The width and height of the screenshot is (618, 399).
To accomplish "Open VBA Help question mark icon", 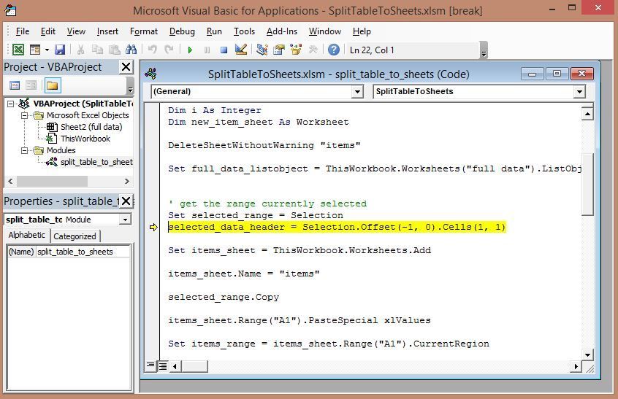I will [333, 50].
